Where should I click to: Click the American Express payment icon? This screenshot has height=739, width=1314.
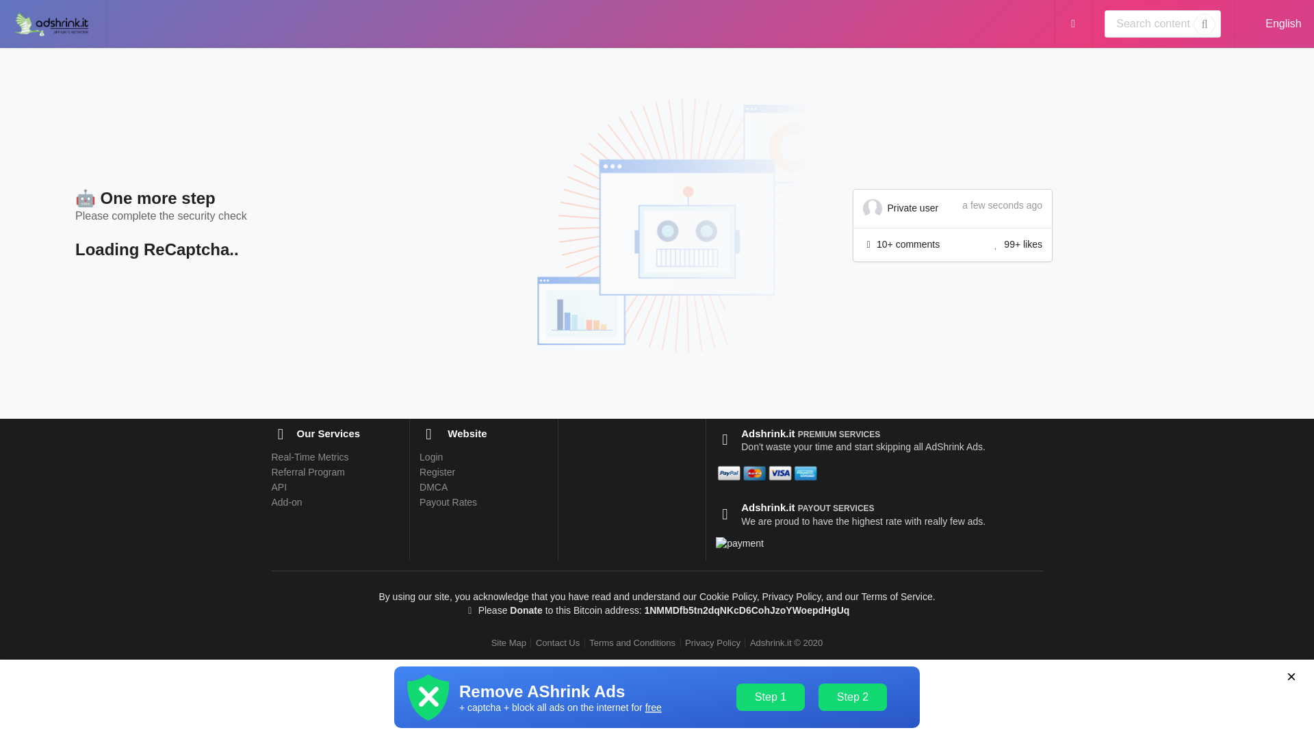[806, 474]
